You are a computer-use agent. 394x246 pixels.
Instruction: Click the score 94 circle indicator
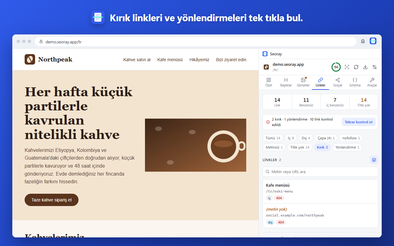(x=336, y=67)
